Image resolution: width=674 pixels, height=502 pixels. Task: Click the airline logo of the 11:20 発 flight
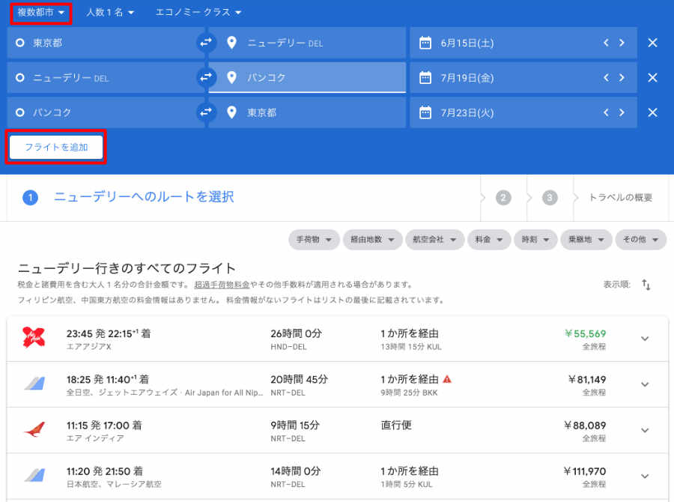point(34,475)
